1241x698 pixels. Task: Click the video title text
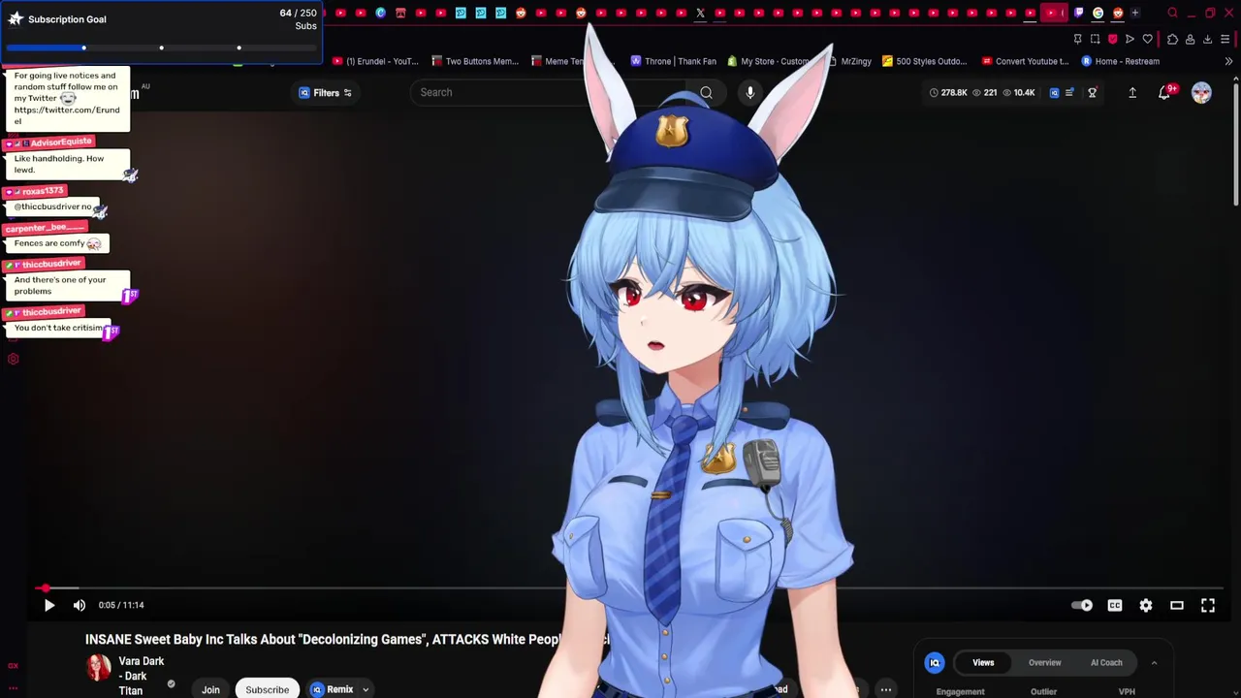coord(347,640)
